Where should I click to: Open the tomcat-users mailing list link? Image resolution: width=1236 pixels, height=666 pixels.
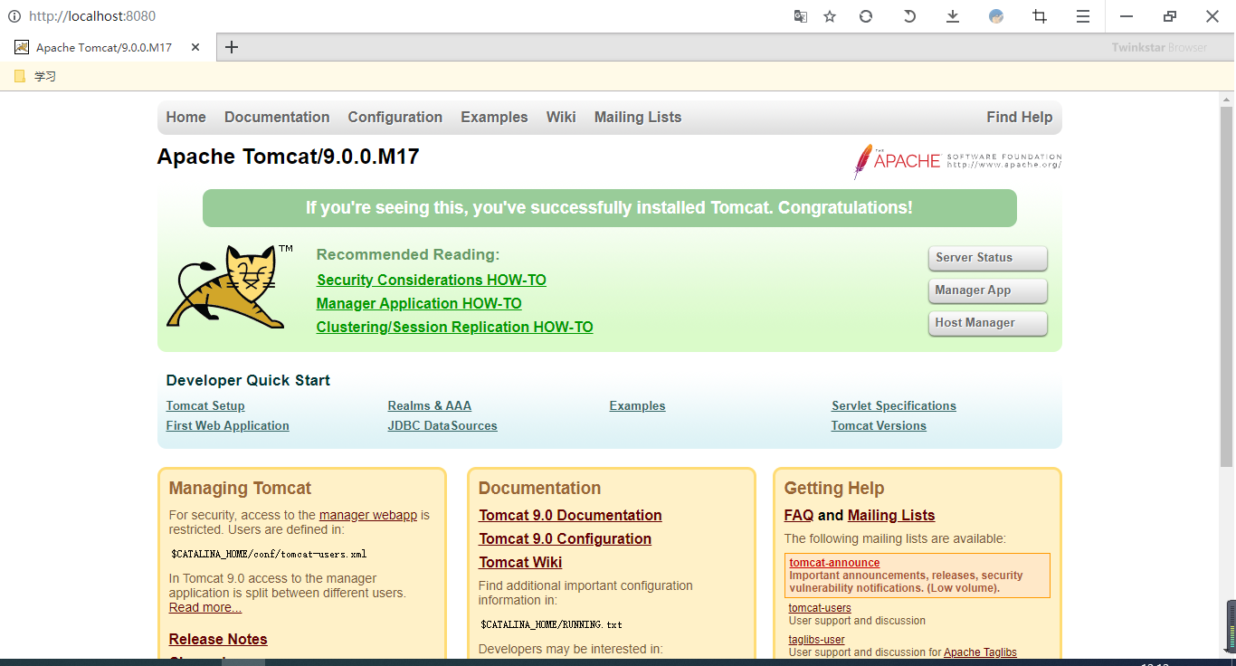point(820,608)
